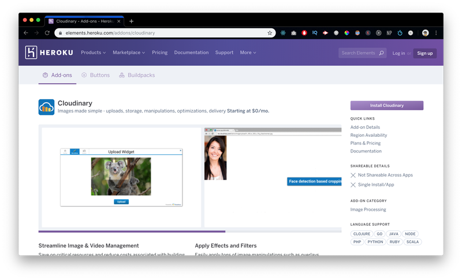
Task: Click the Install Cloudinary button
Action: click(x=386, y=106)
